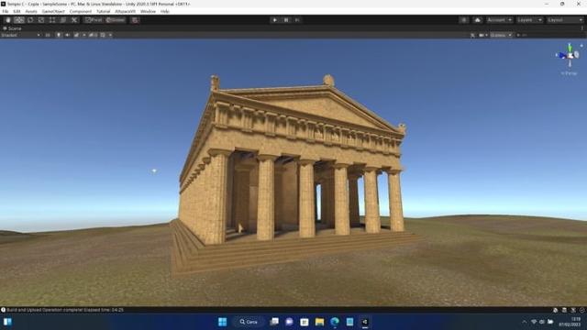This screenshot has height=330, width=587.
Task: Open the File menu
Action: [6, 12]
